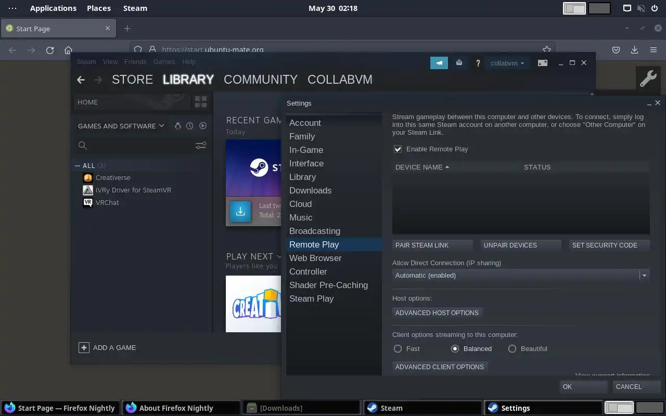Open new Firefox tab with plus
The width and height of the screenshot is (666, 416).
pyautogui.click(x=127, y=29)
